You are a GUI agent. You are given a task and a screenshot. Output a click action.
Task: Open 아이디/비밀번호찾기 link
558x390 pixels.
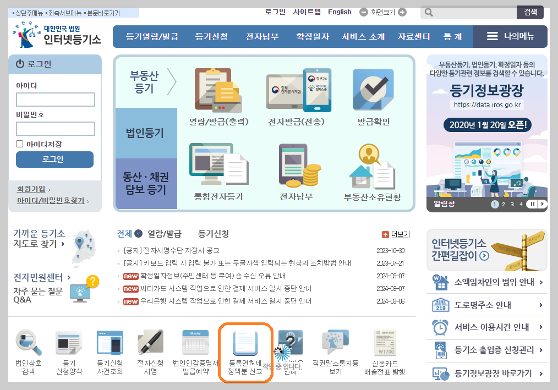51,200
